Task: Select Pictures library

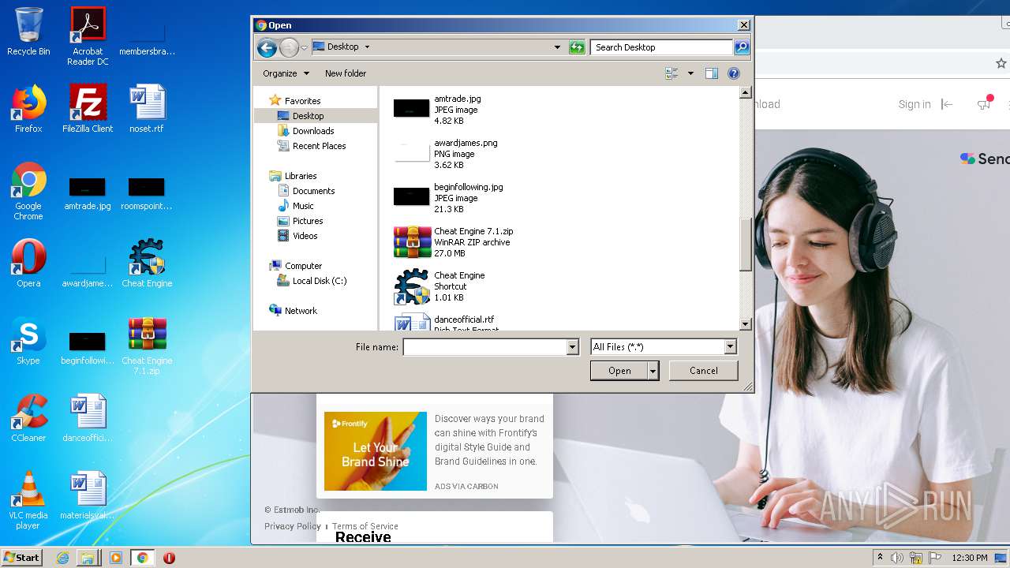Action: 308,221
